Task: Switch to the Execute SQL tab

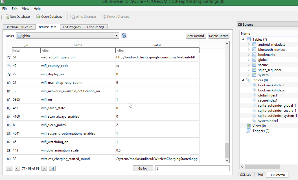Action: coord(96,27)
